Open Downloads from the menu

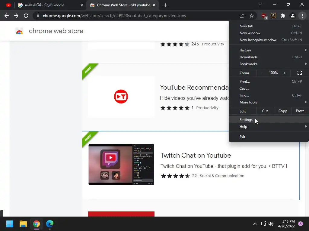(x=269, y=57)
